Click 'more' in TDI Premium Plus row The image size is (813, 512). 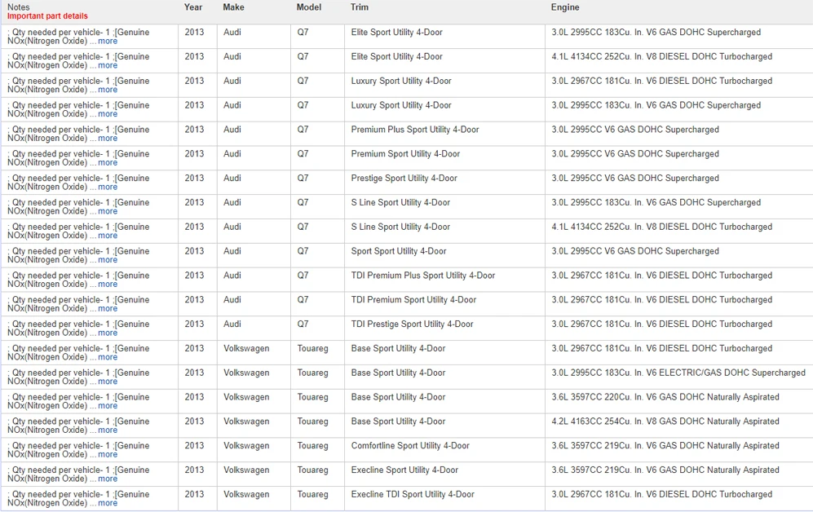click(x=108, y=285)
